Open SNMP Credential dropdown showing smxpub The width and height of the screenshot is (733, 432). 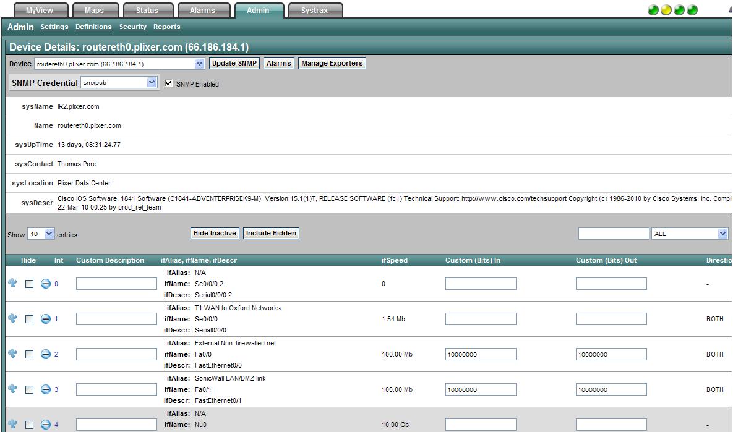119,83
